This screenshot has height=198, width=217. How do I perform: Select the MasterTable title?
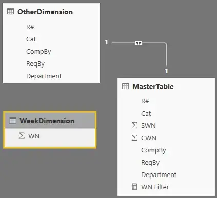[x=153, y=86]
